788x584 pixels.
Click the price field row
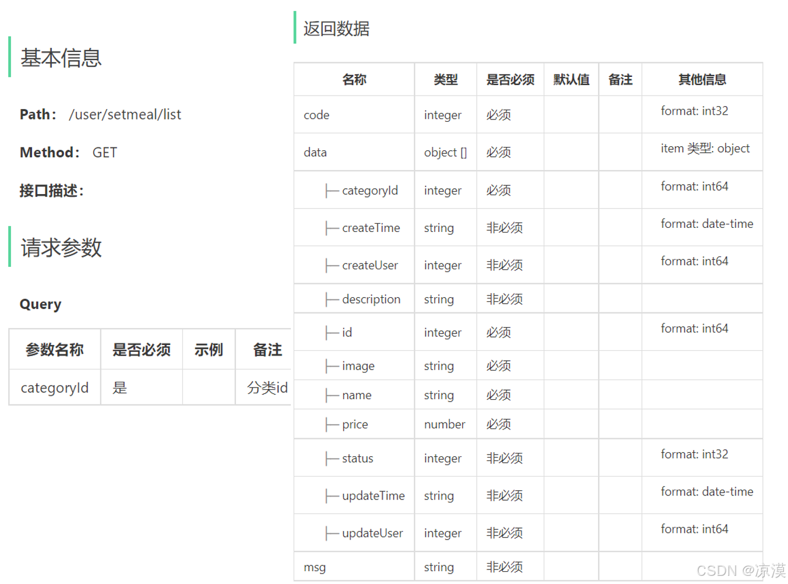pyautogui.click(x=528, y=424)
